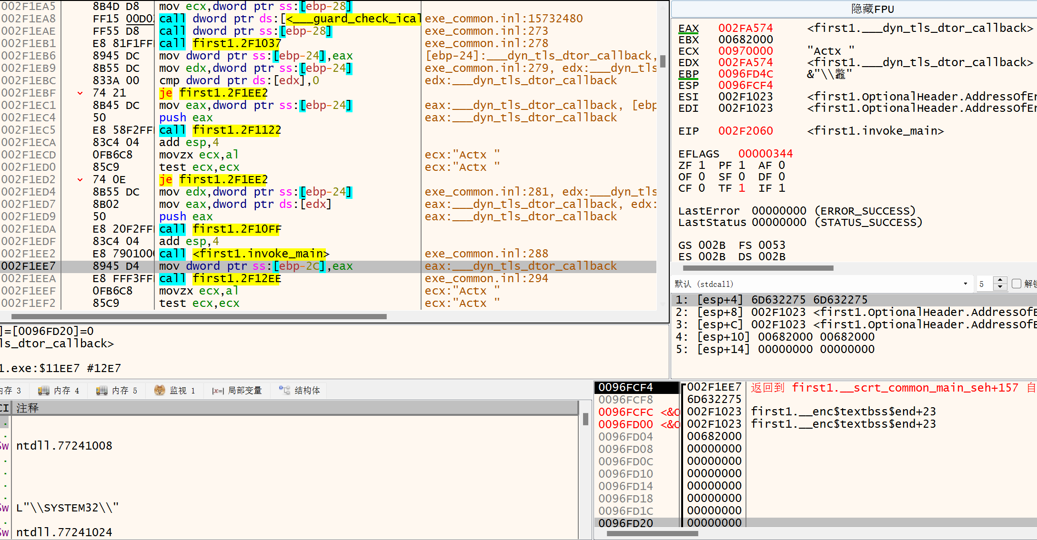Click the 隐藏FPU button
The height and width of the screenshot is (540, 1037).
(872, 9)
